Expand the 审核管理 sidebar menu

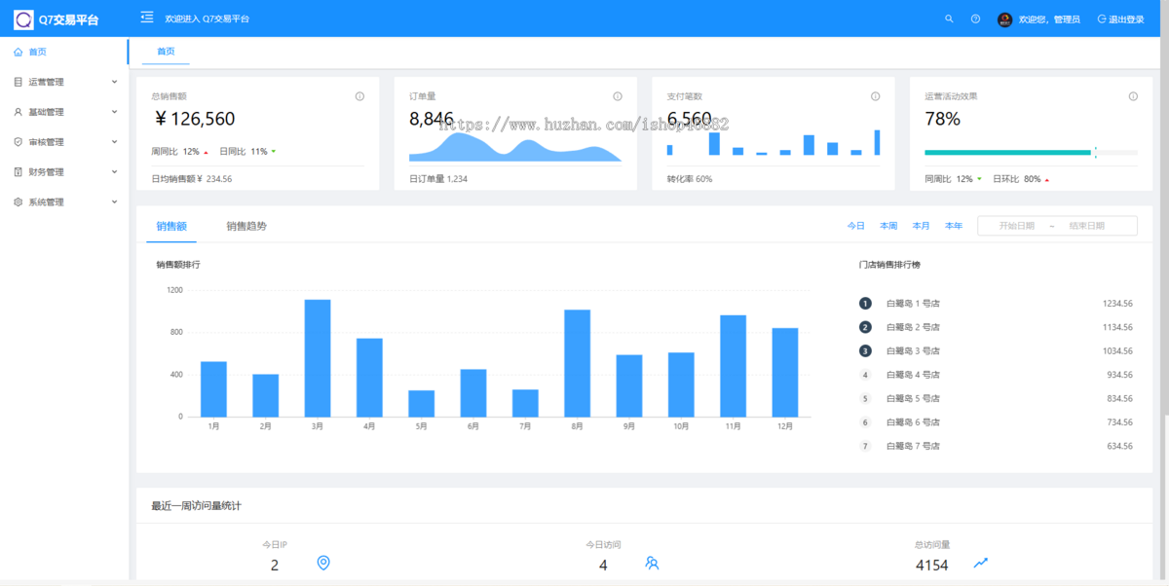click(x=64, y=142)
